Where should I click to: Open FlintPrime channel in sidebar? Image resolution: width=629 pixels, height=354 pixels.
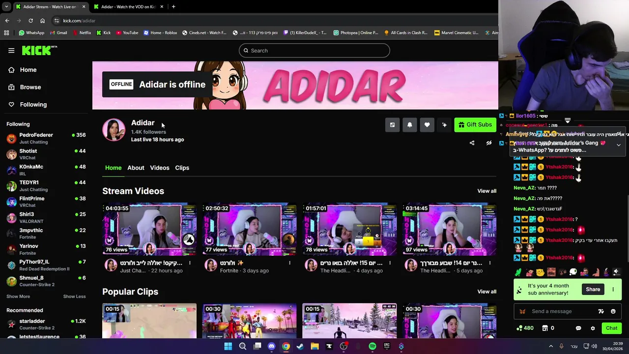coord(46,202)
